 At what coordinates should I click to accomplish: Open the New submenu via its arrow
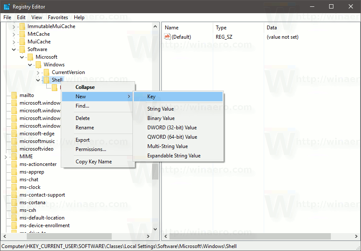(129, 96)
